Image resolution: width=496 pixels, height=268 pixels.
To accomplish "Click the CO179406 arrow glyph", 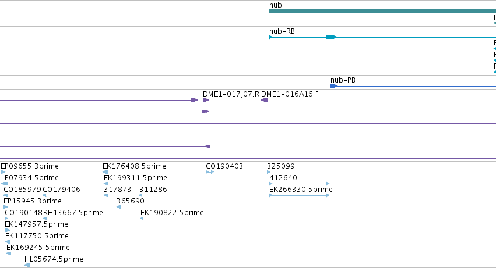I will 45,195.
